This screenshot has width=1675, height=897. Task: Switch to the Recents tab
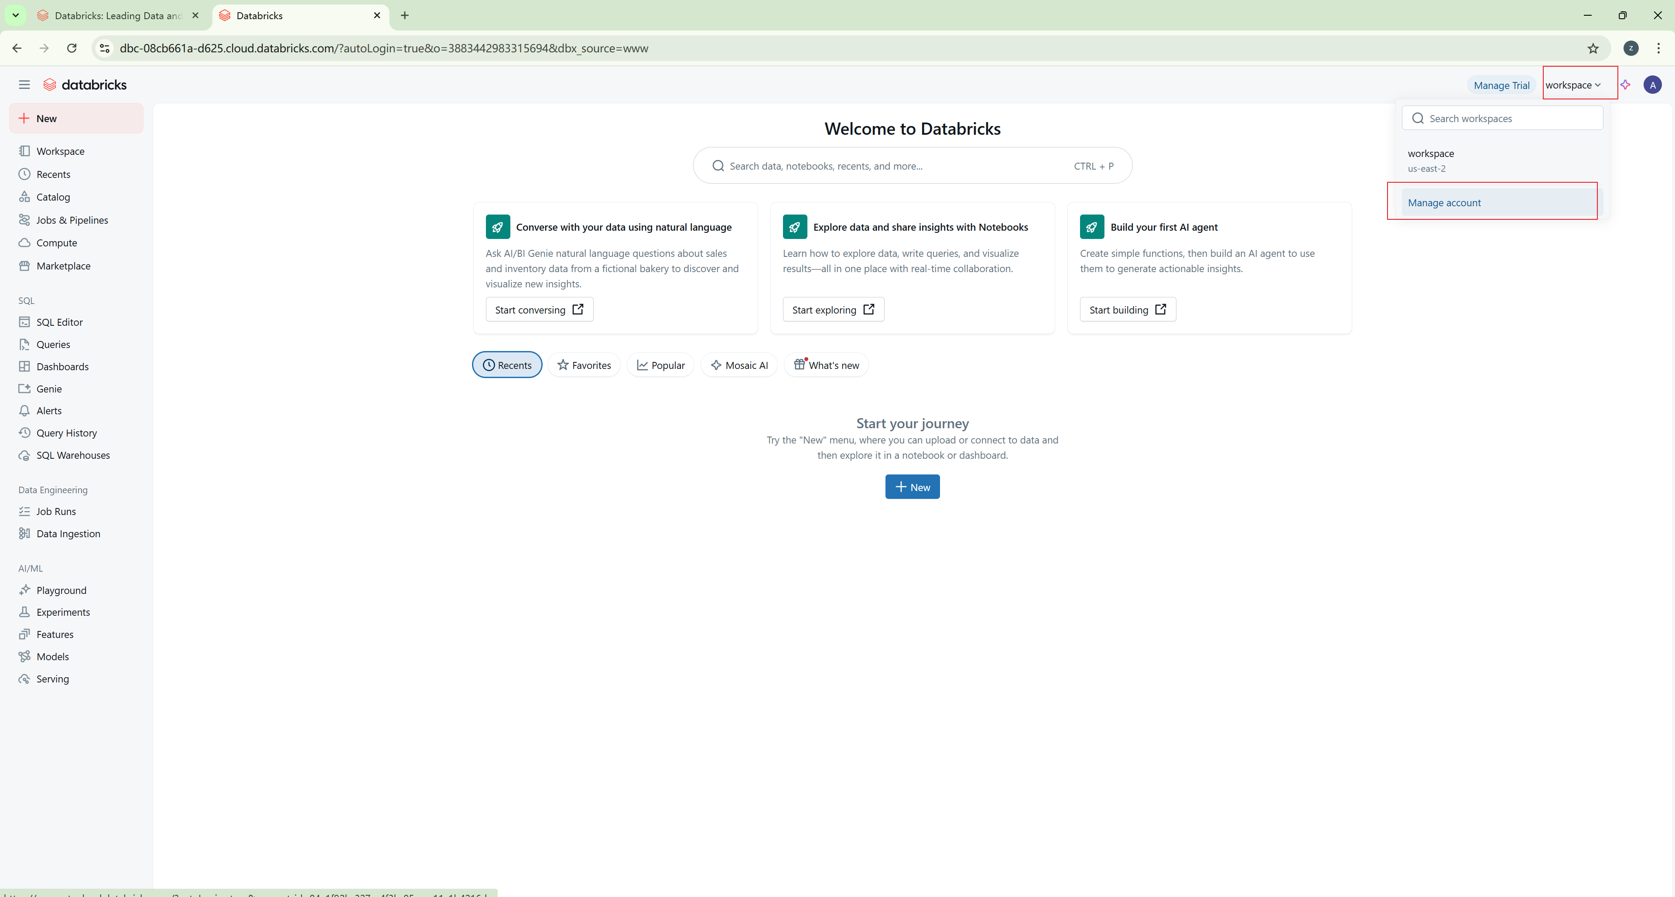point(507,365)
